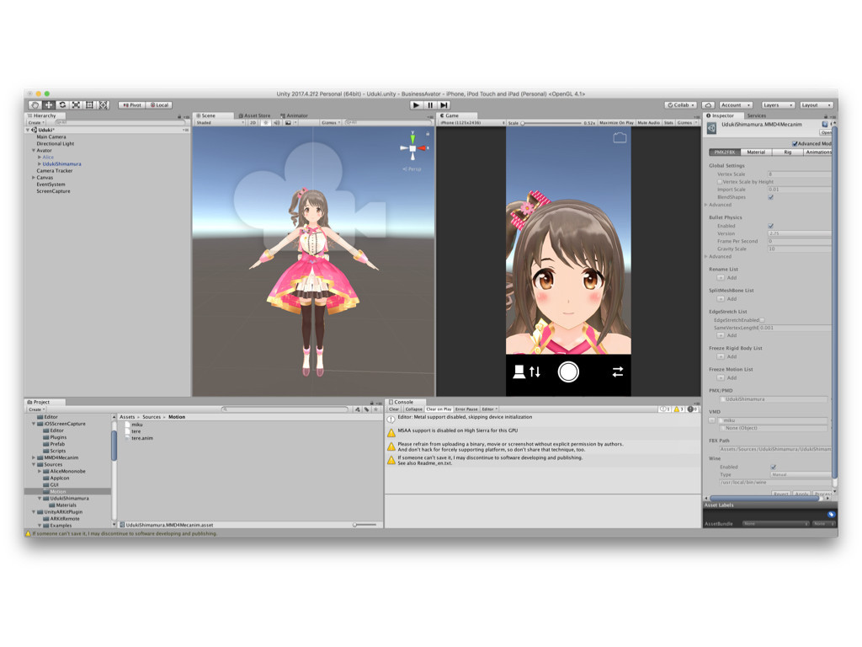The width and height of the screenshot is (862, 647).
Task: Select the Move tool
Action: (x=49, y=105)
